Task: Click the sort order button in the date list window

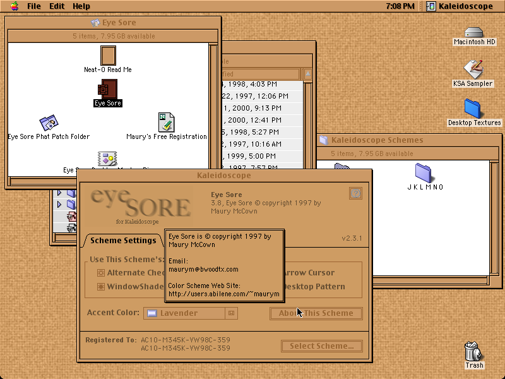Action: pyautogui.click(x=307, y=74)
